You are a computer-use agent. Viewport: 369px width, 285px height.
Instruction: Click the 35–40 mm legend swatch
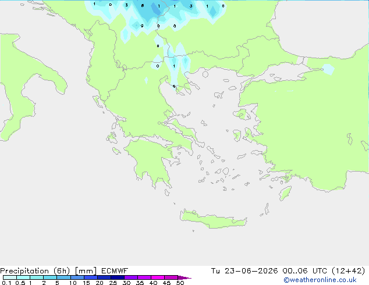tap(144, 277)
